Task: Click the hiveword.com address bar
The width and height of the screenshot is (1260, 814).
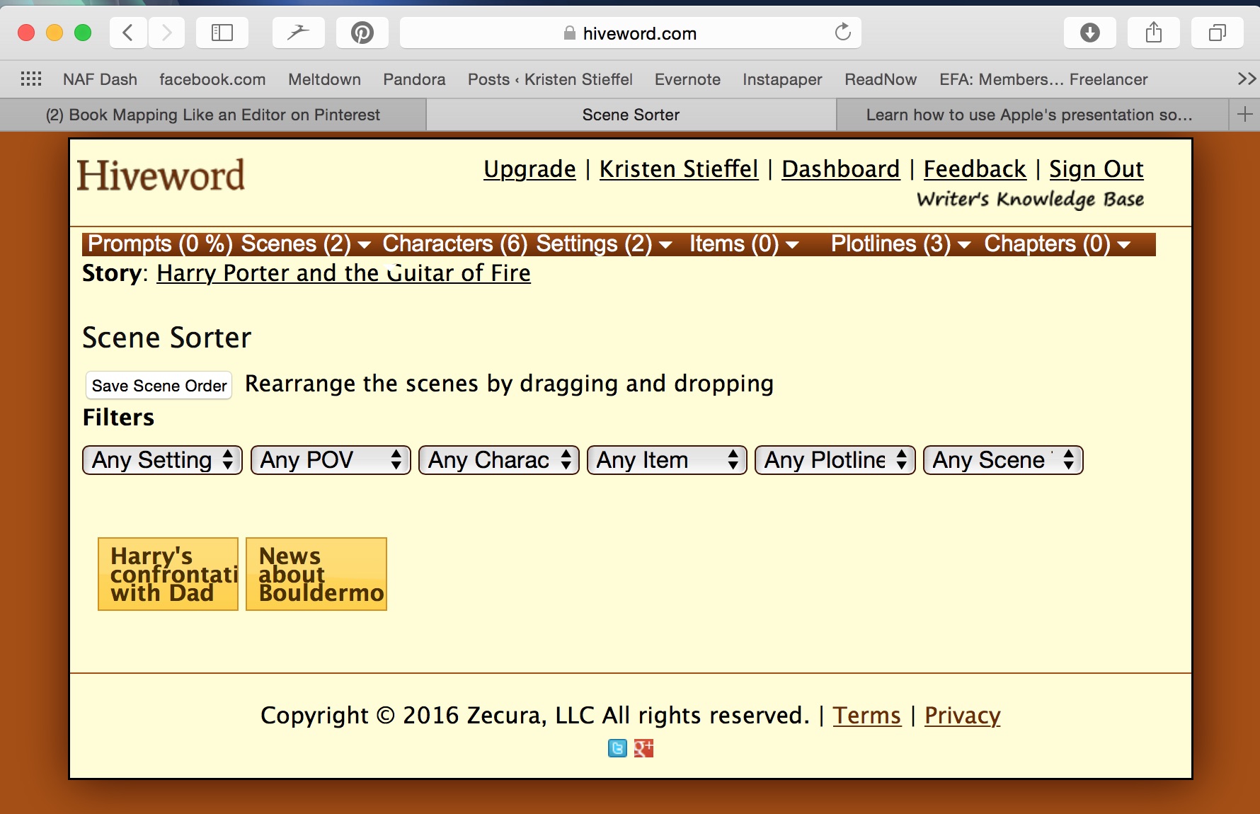Action: [x=630, y=33]
